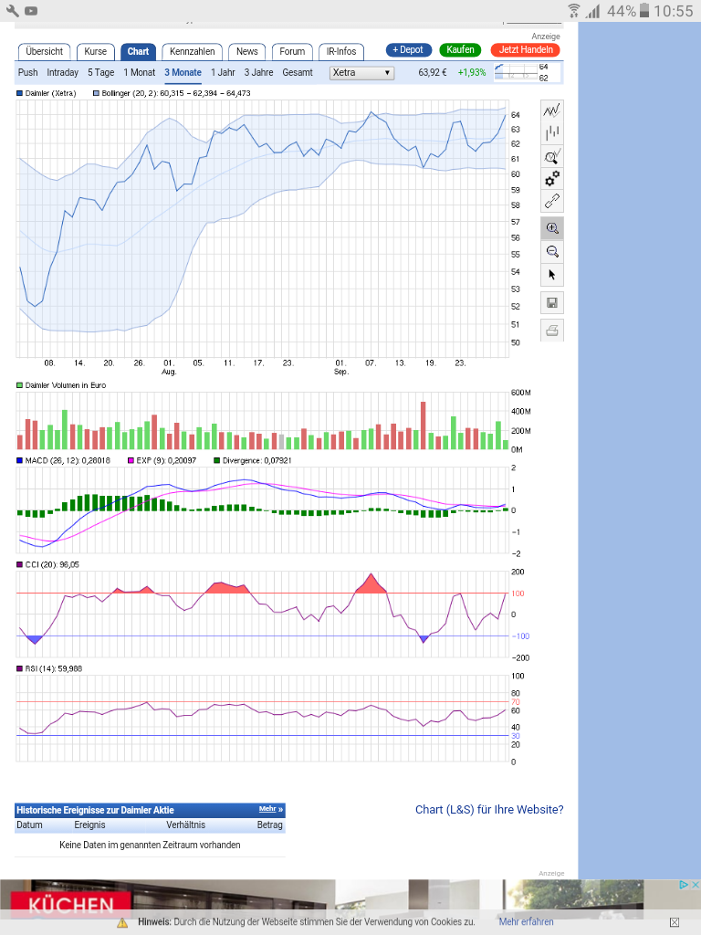
Task: Click the mini chart thumbnail beside price
Action: [x=527, y=72]
